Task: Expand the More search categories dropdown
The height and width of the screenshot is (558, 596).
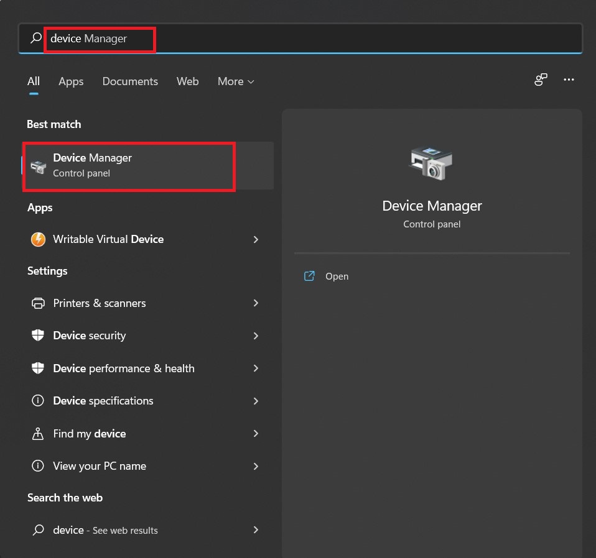Action: point(235,81)
